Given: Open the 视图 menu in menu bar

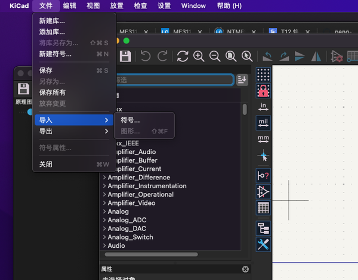Looking at the screenshot, I should (93, 6).
